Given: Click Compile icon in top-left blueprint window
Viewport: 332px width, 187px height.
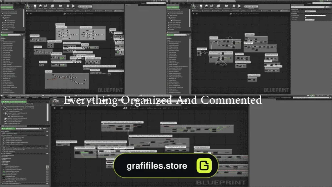Looking at the screenshot, I should pos(28,6).
